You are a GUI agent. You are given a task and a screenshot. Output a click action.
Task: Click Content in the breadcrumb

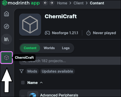point(97,3)
